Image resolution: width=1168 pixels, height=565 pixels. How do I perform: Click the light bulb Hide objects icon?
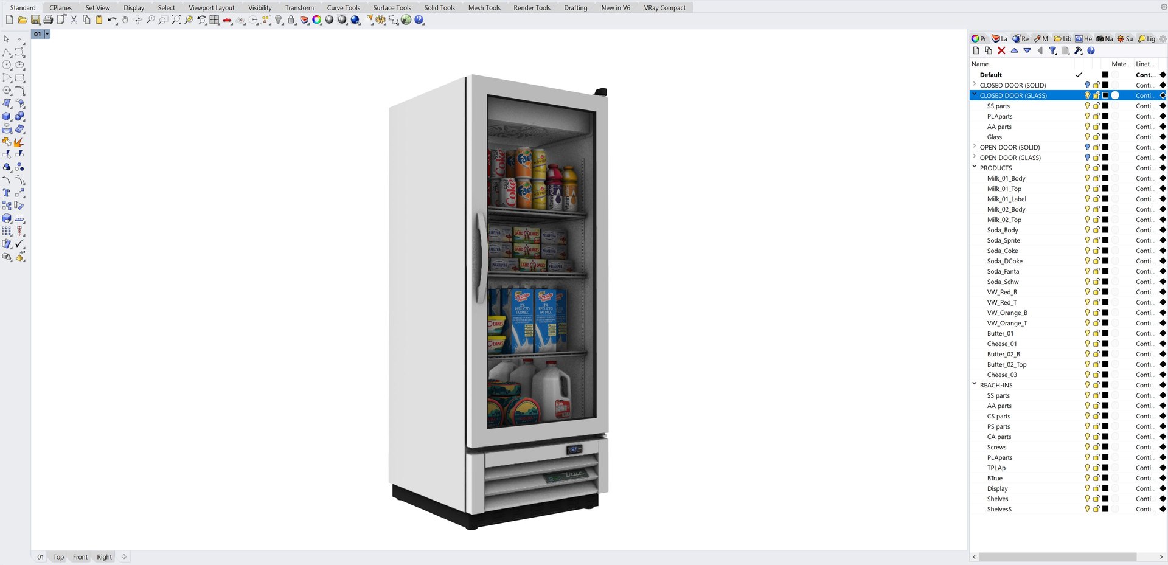pos(279,20)
